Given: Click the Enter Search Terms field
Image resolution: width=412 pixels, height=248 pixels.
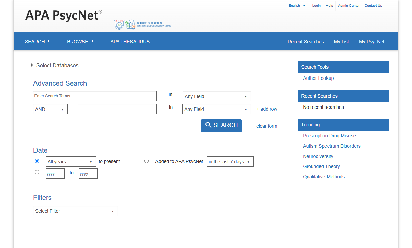Looking at the screenshot, I should click(x=95, y=96).
